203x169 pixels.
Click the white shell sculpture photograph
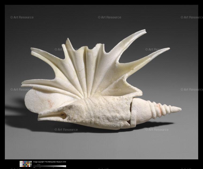pos(101,82)
